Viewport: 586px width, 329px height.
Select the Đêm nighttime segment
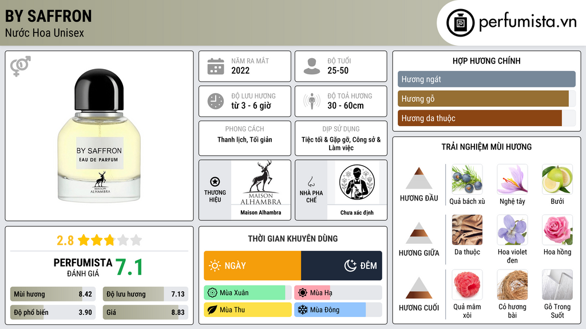pos(342,266)
